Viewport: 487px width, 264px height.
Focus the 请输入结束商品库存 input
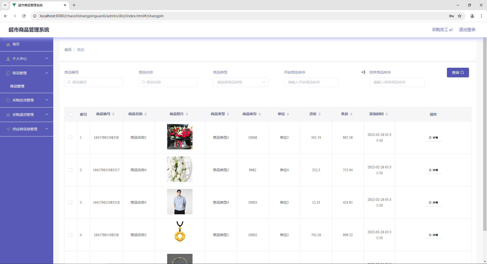tap(397, 82)
